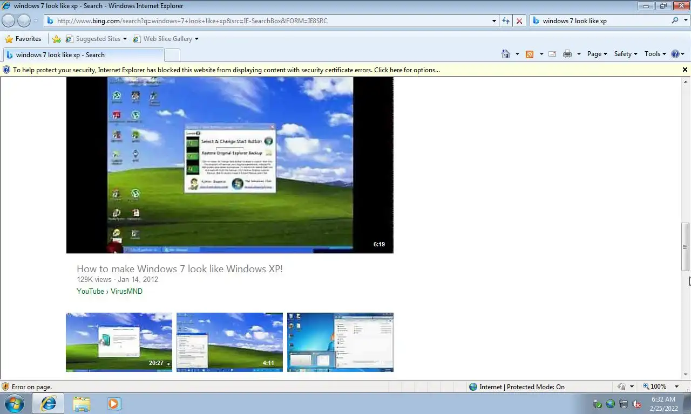
Task: Open the Windows Start orb
Action: [15, 403]
